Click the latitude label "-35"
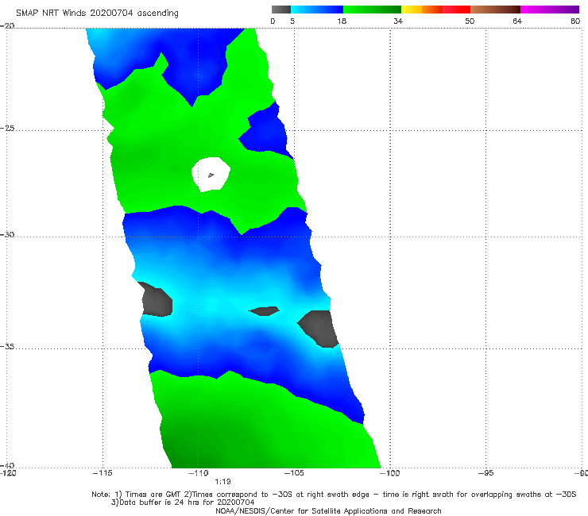This screenshot has width=588, height=516. (7, 347)
